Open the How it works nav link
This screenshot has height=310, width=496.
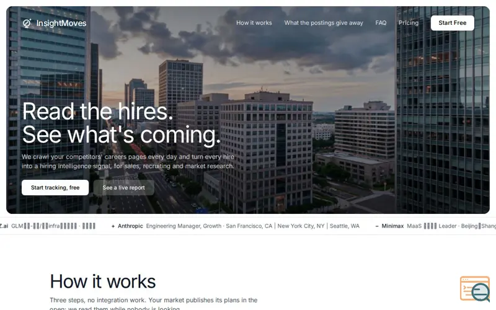coord(254,23)
